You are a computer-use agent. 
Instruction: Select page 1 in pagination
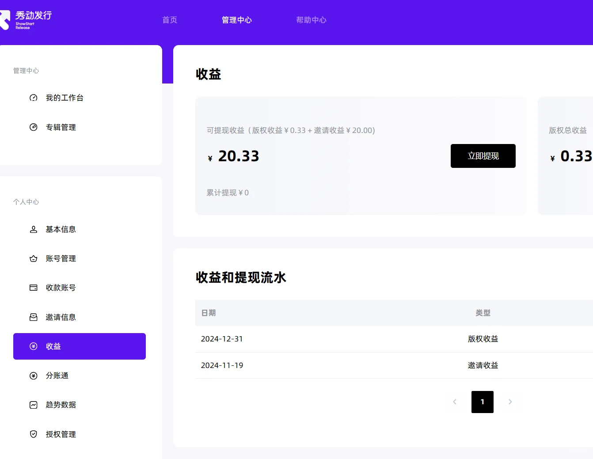tap(482, 402)
